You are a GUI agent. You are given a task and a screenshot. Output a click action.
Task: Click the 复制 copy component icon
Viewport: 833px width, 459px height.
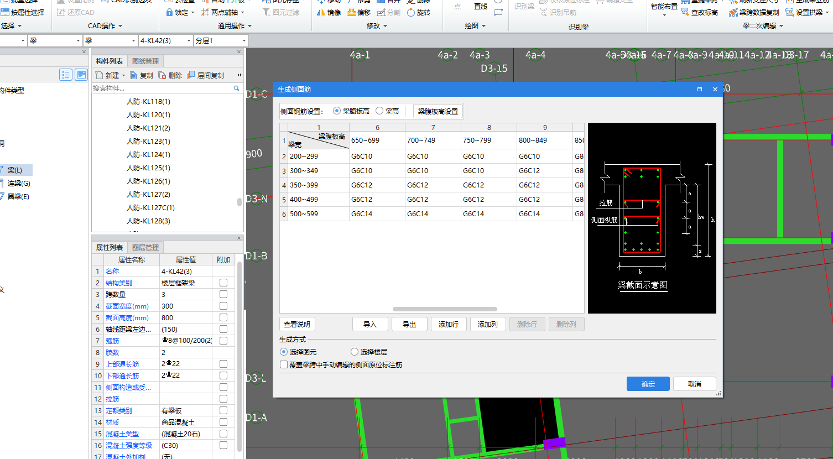[134, 75]
